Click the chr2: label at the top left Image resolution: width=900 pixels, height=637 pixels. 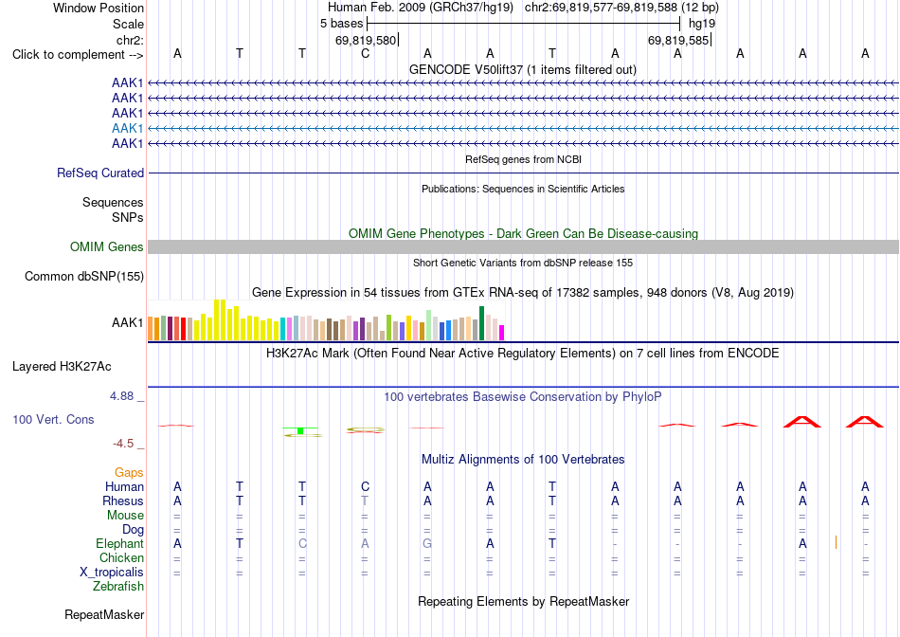130,40
